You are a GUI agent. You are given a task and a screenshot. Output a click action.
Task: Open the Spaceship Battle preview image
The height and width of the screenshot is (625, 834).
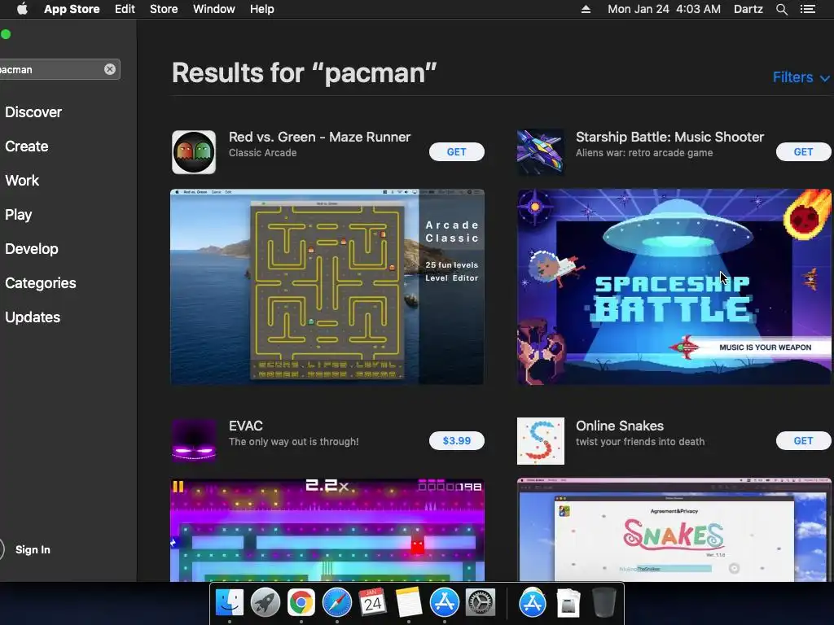pos(674,286)
